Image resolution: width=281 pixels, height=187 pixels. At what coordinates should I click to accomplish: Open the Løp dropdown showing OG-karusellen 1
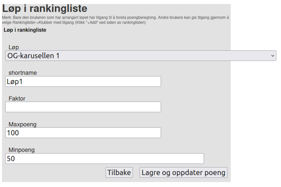point(140,56)
